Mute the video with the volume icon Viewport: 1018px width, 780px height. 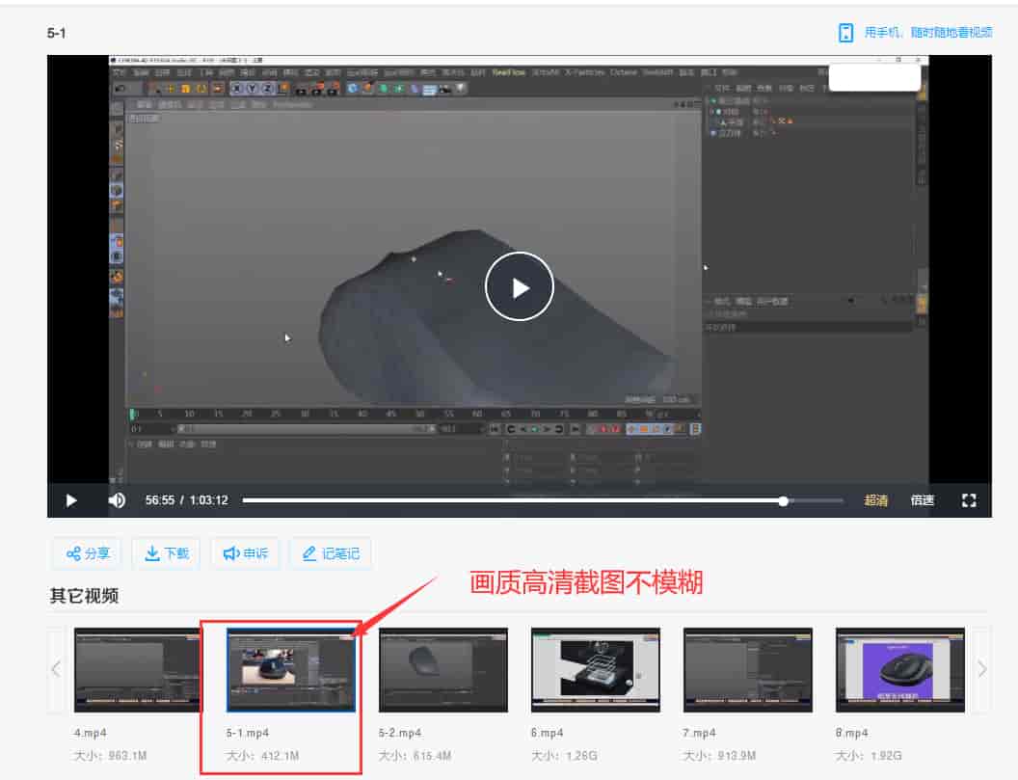(x=116, y=500)
